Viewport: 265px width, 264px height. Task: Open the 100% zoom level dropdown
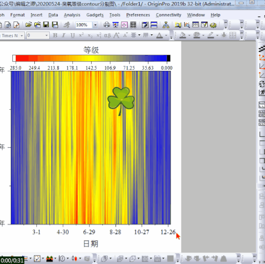point(95,25)
